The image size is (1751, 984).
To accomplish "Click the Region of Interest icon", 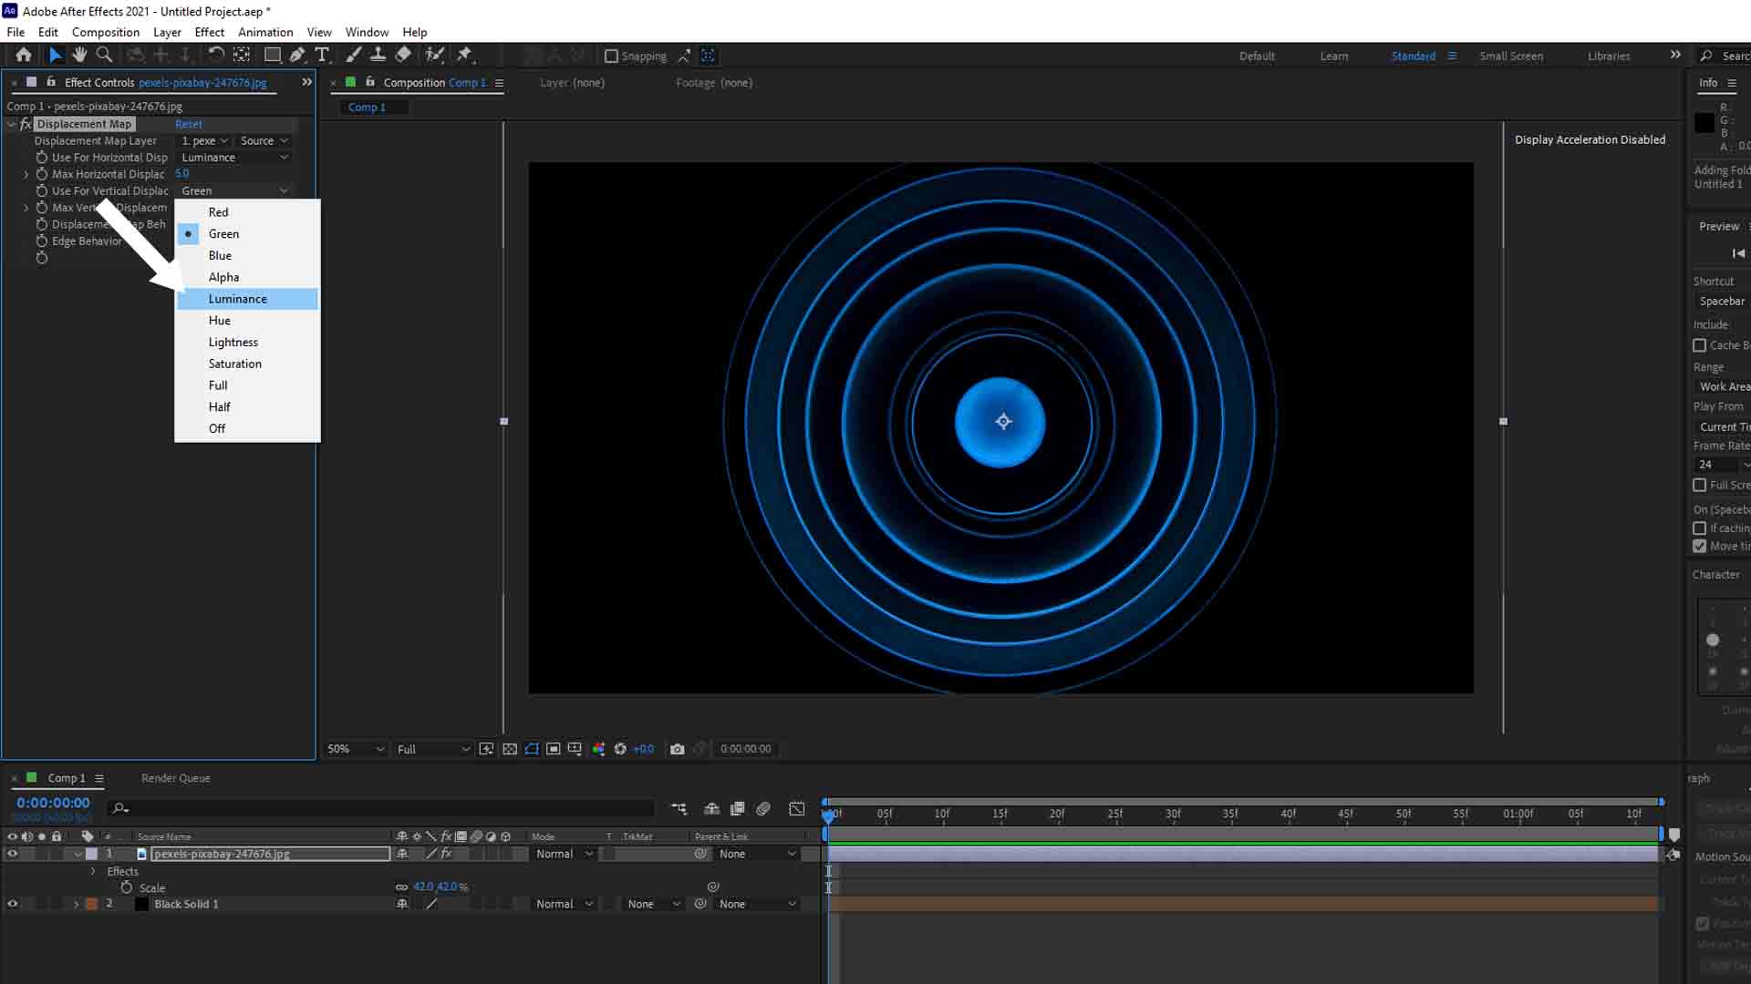I will 554,749.
